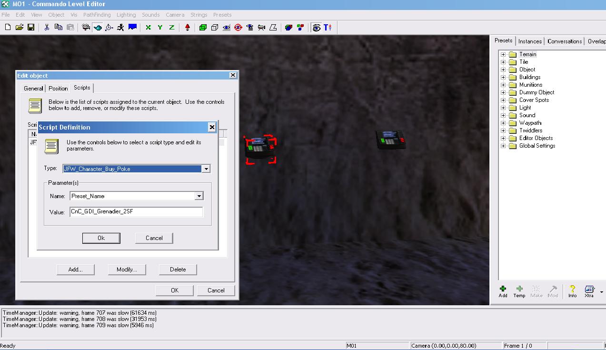Screen dimensions: 606x350
Task: Click the scissors Cut icon in toolbar
Action: coord(47,28)
